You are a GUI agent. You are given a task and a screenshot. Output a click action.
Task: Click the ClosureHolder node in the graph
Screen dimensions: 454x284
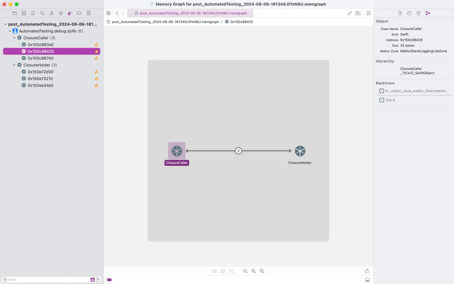300,151
